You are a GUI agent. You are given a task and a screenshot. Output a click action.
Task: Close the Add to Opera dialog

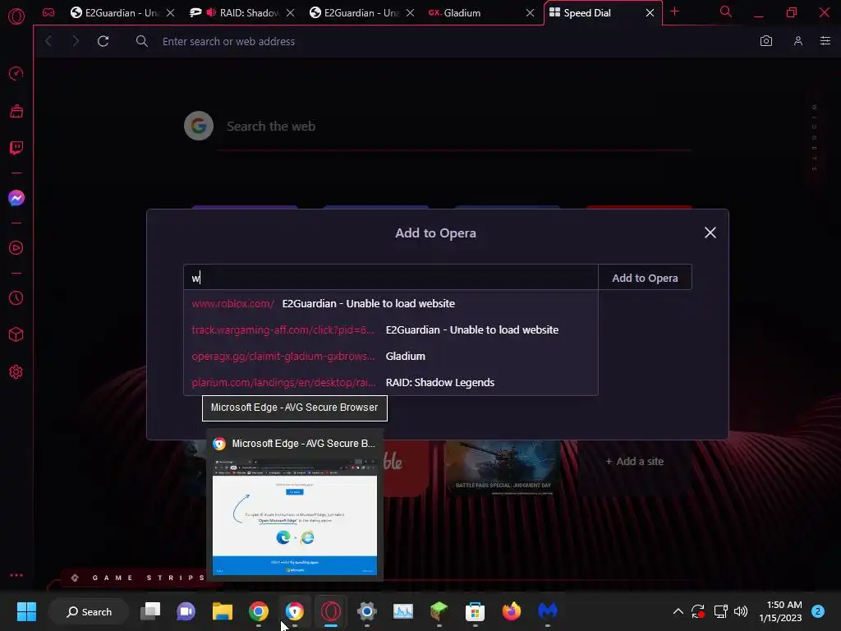(x=710, y=233)
